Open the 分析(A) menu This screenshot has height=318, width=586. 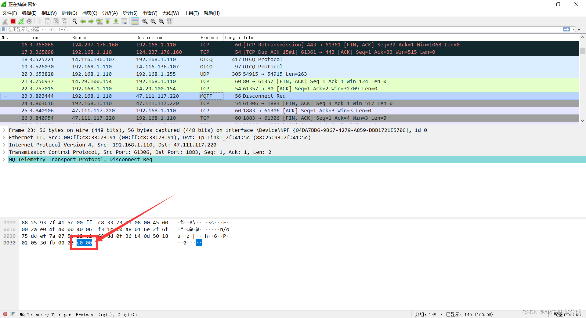pyautogui.click(x=110, y=13)
